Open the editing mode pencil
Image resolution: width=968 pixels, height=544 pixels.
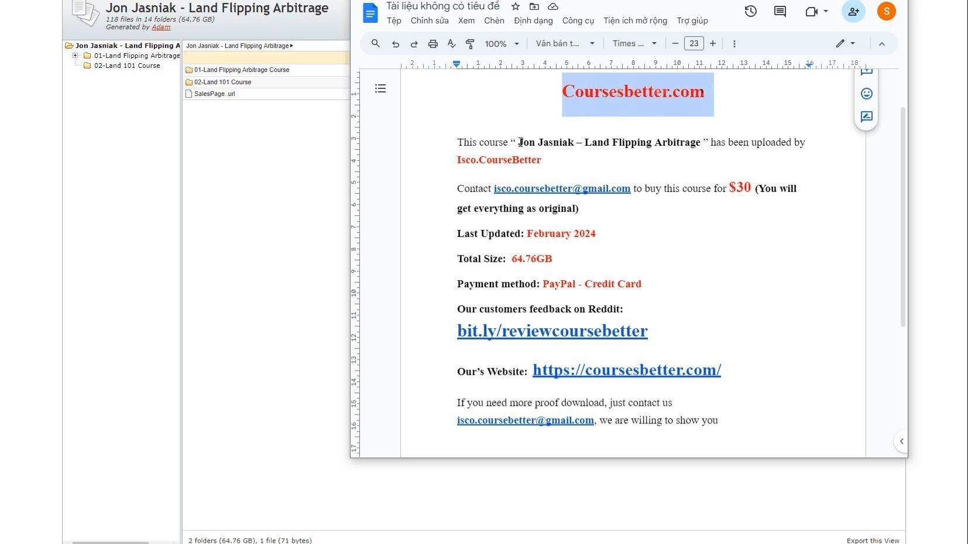(x=840, y=43)
